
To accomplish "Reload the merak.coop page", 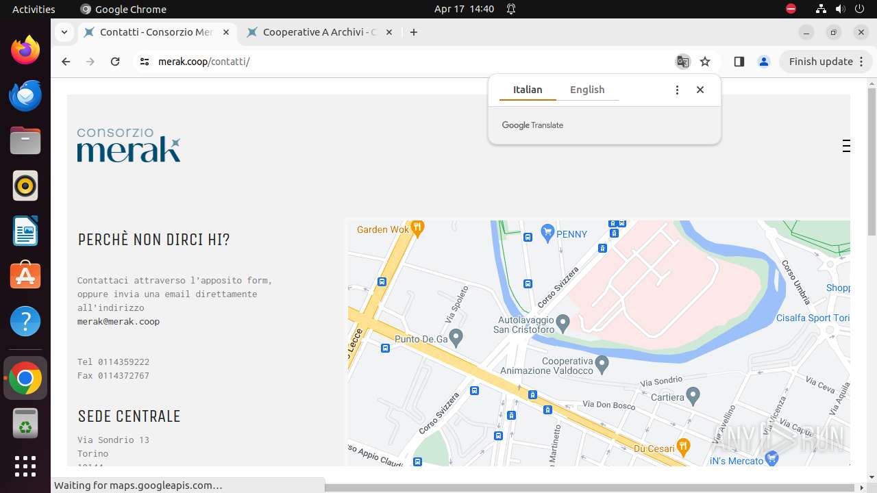I will (115, 62).
